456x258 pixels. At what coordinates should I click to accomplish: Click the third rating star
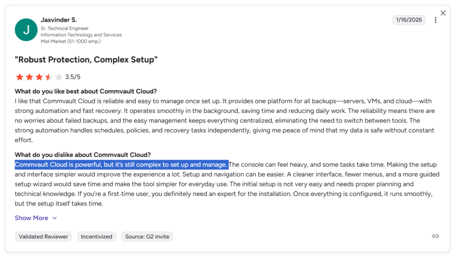(39, 77)
